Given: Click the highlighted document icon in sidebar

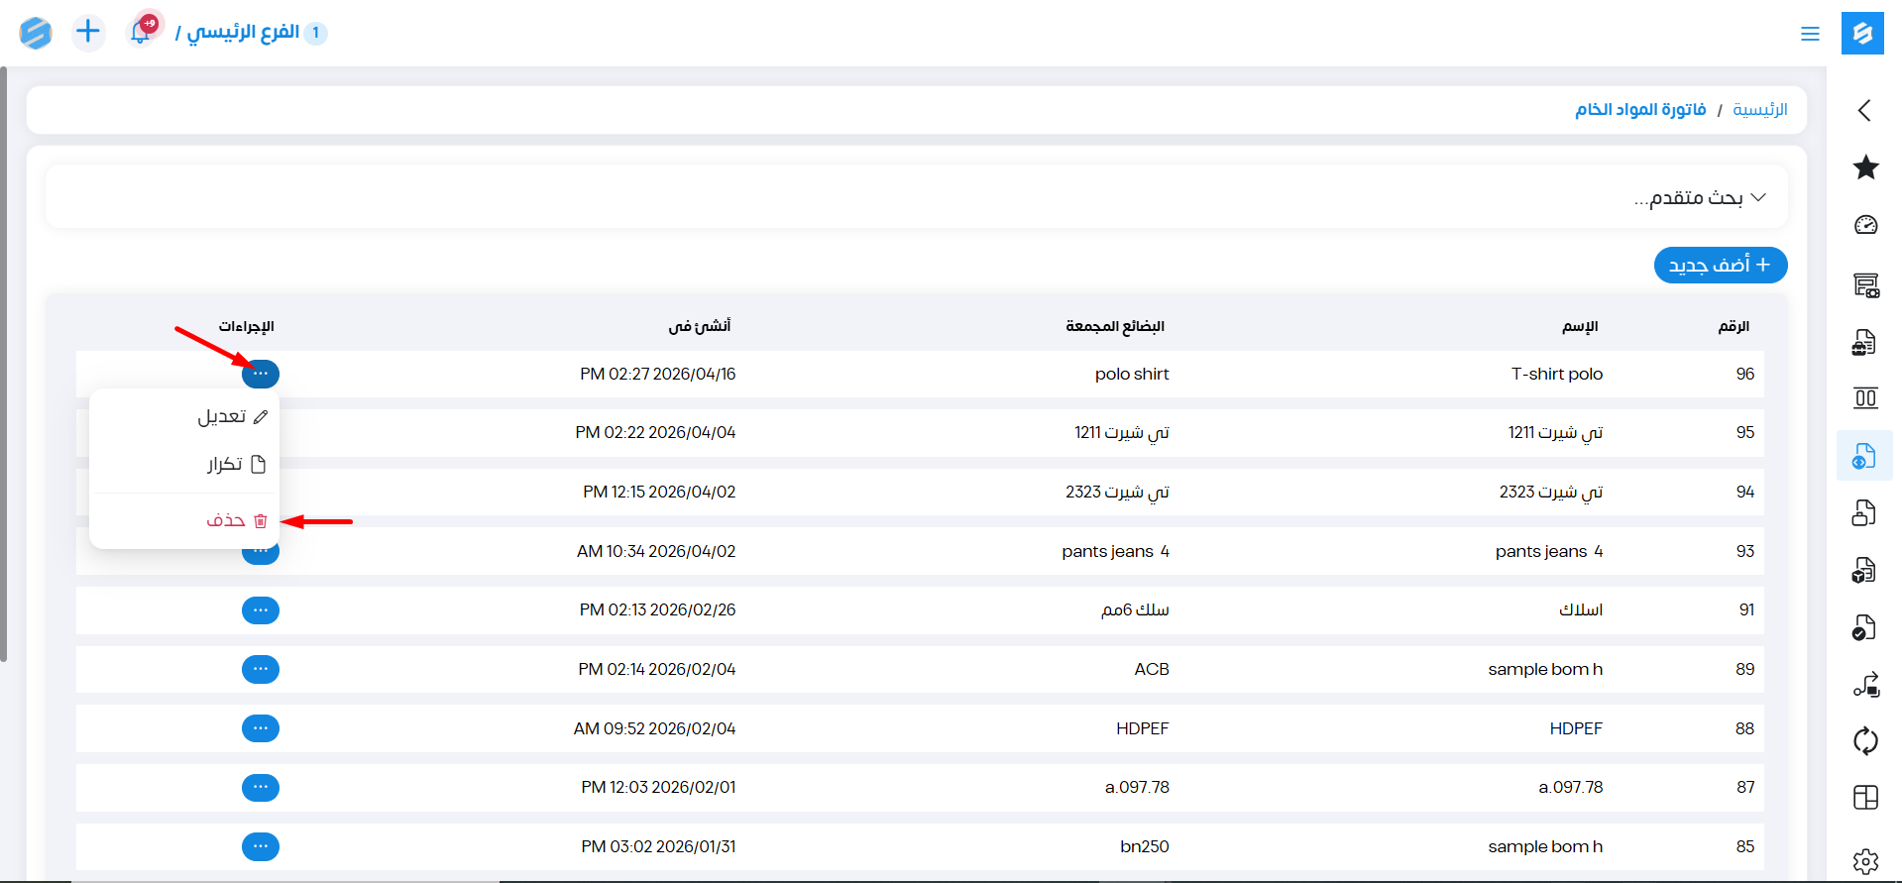Looking at the screenshot, I should pos(1864,456).
